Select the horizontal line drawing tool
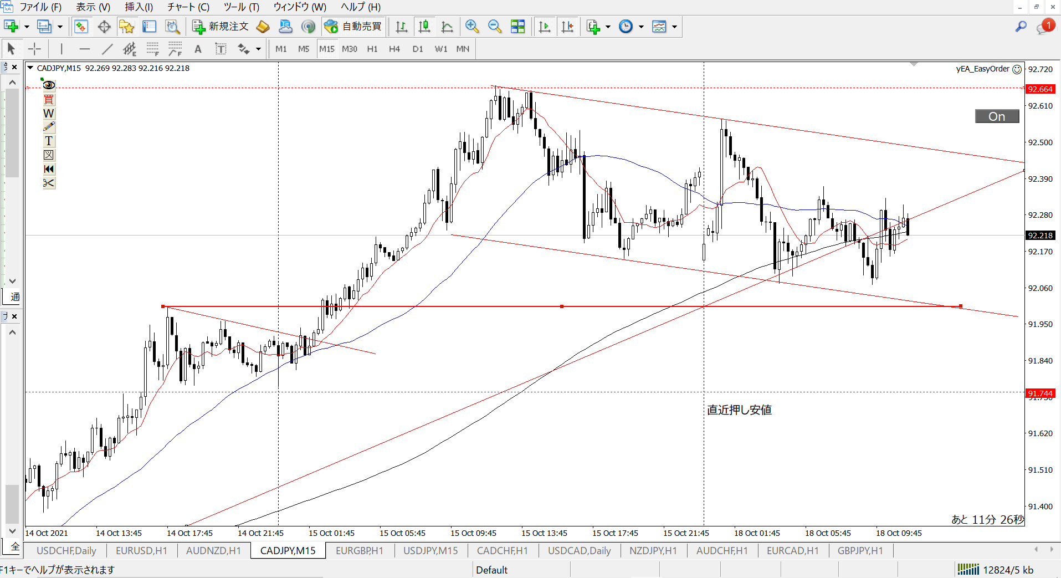1061x578 pixels. click(x=84, y=49)
